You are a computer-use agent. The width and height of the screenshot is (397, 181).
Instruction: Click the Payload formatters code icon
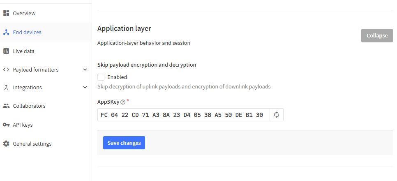[x=6, y=70]
